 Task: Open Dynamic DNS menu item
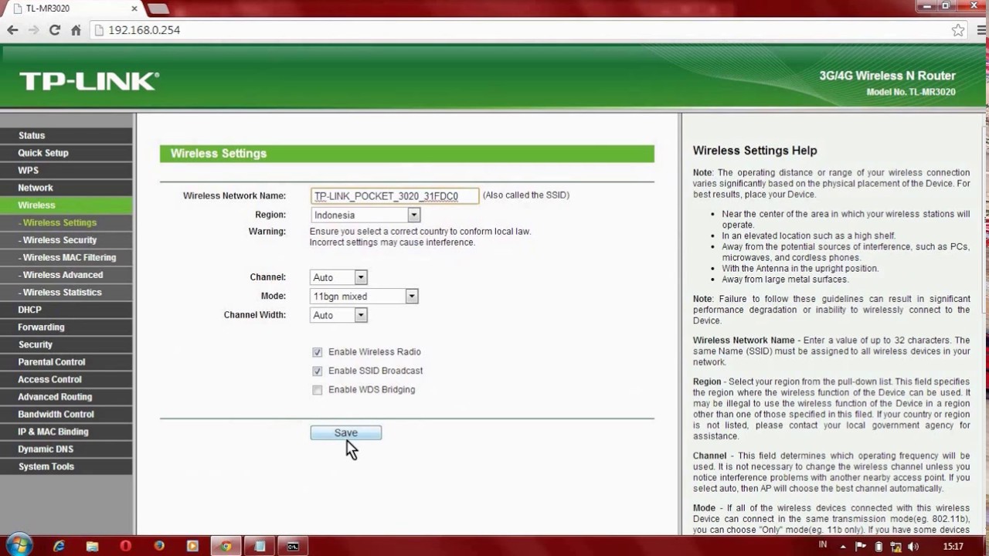click(x=66, y=449)
